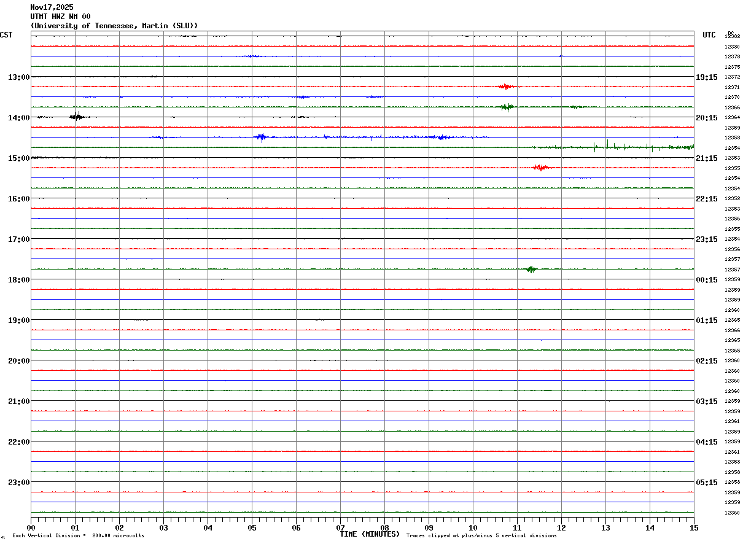Select the DC offset value 12370
The image size is (743, 544).
pyautogui.click(x=732, y=97)
